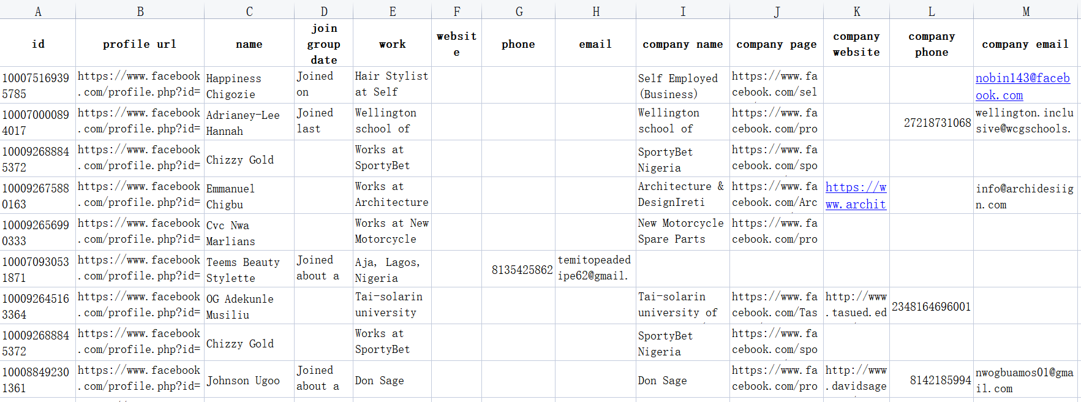This screenshot has height=402, width=1081.
Task: Select column K header
Action: (x=857, y=10)
